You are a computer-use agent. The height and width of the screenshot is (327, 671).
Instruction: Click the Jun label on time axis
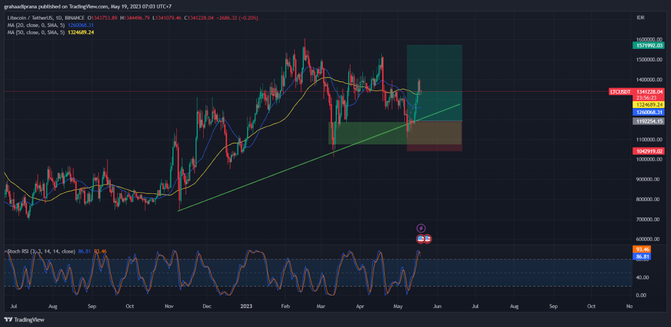(437, 307)
